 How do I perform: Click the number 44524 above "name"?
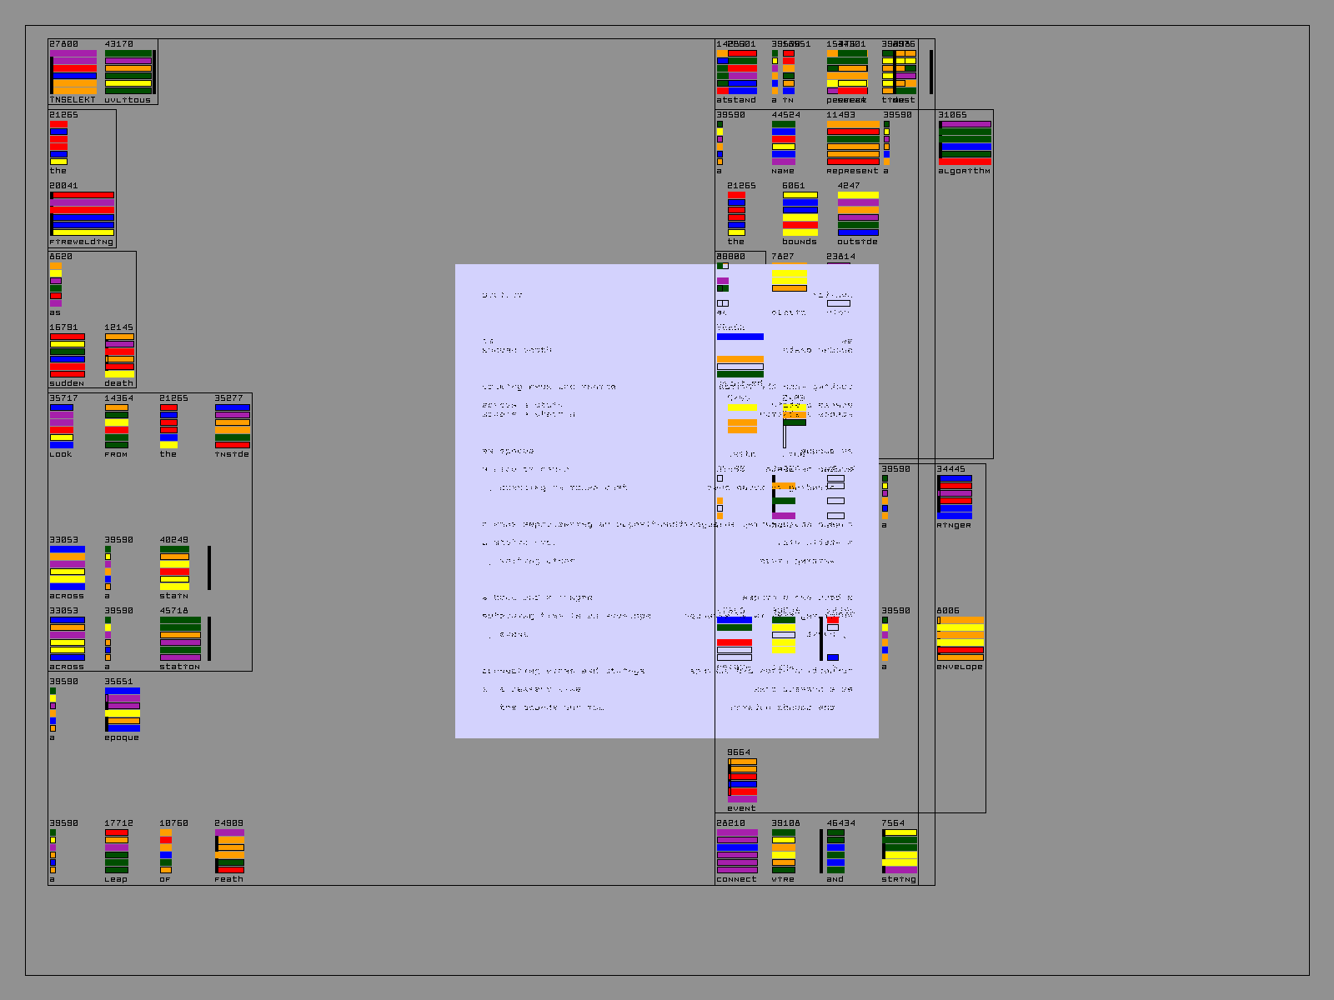point(785,115)
